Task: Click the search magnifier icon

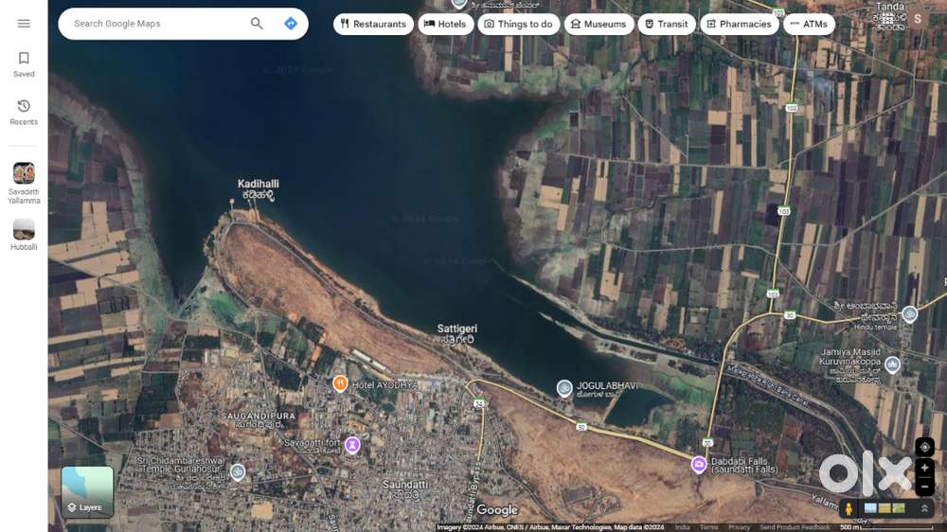Action: [257, 24]
